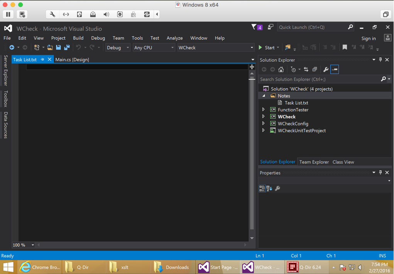Click the Home icon in Solution Explorer
The image size is (394, 274).
pos(281,69)
